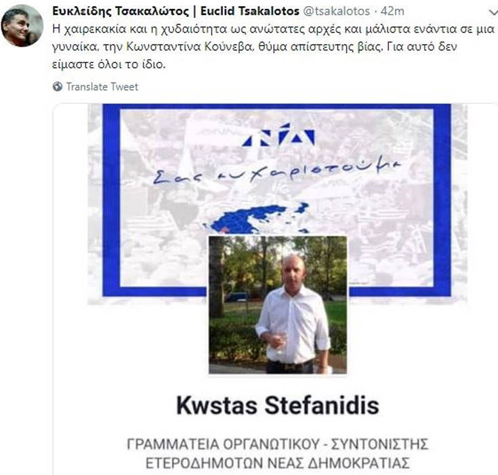Viewport: 498px width, 475px height.
Task: Click the globe icon beside Translate Tweet
Action: 58,87
